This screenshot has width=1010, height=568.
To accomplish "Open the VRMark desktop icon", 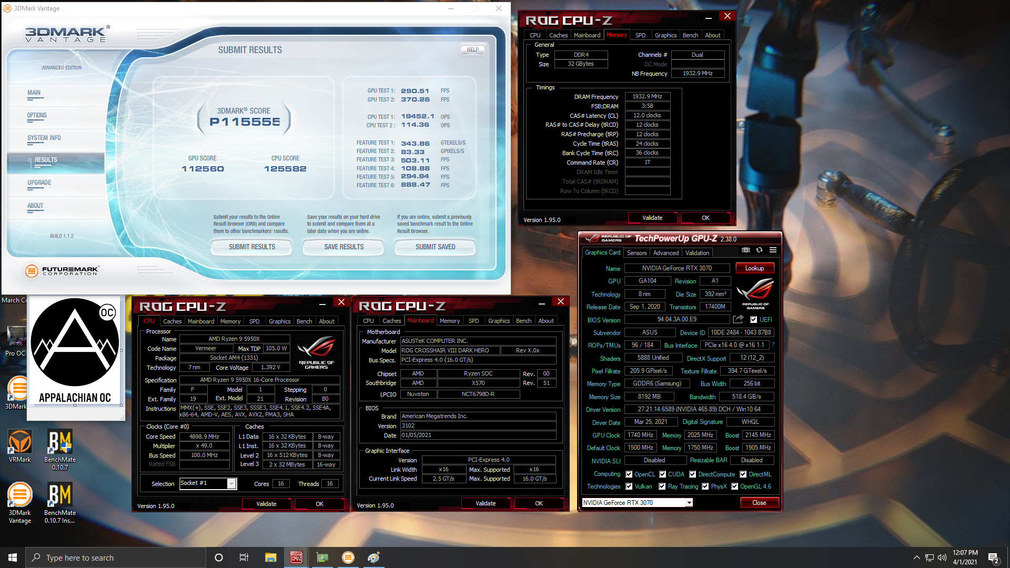I will coord(19,446).
